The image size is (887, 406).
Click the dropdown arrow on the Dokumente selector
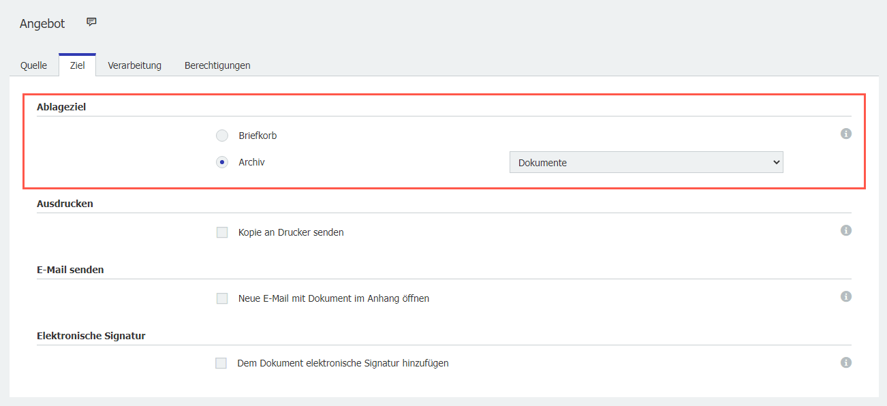[776, 162]
